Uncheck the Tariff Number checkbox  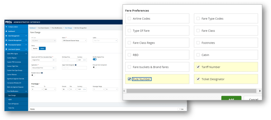click(x=198, y=67)
